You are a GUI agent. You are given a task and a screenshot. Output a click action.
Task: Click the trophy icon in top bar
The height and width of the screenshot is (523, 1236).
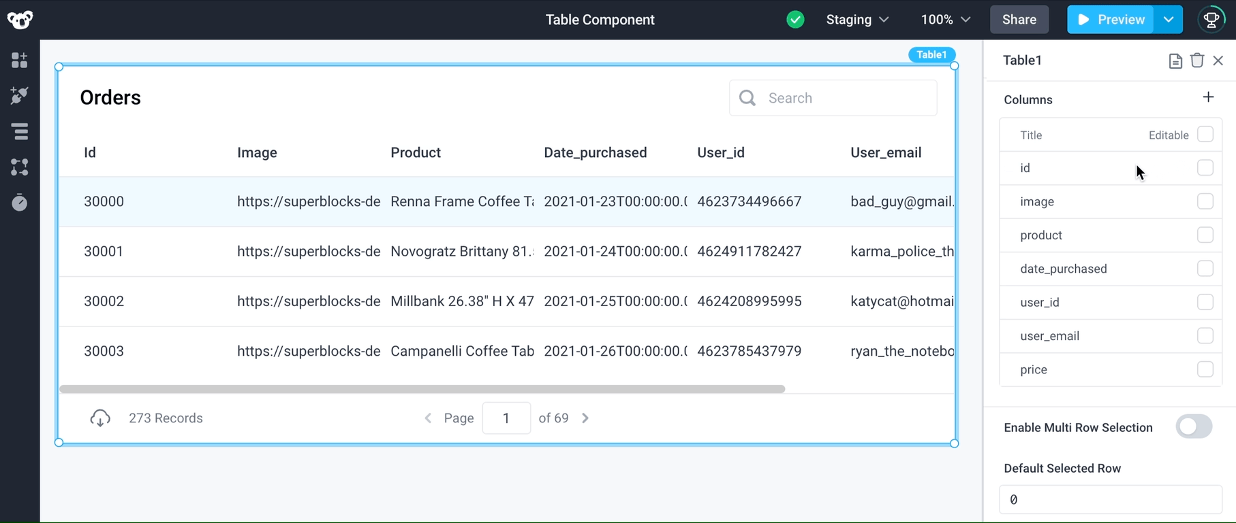point(1211,20)
